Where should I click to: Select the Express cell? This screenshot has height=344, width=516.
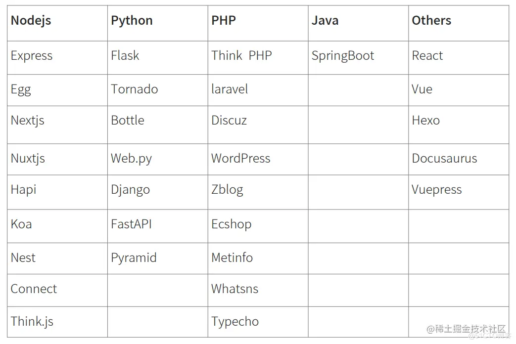[x=32, y=56]
